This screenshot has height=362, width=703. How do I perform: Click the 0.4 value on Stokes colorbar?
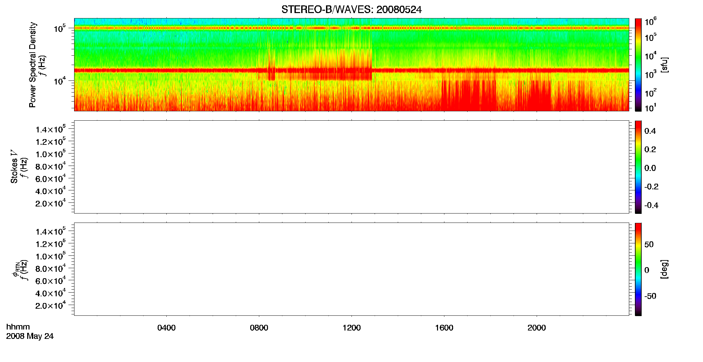point(650,131)
